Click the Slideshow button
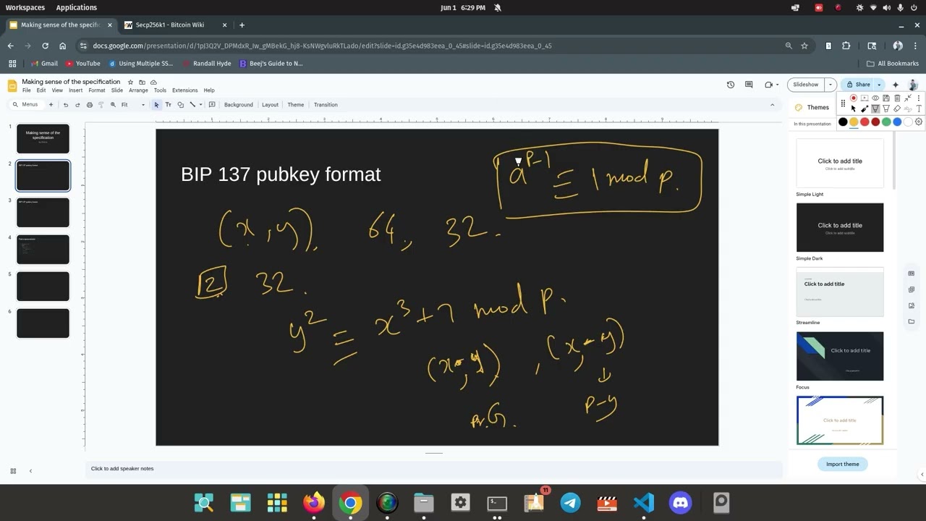The image size is (926, 521). tap(806, 85)
